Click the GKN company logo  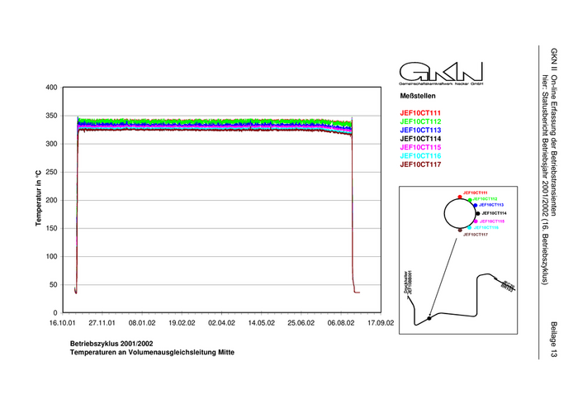(440, 71)
